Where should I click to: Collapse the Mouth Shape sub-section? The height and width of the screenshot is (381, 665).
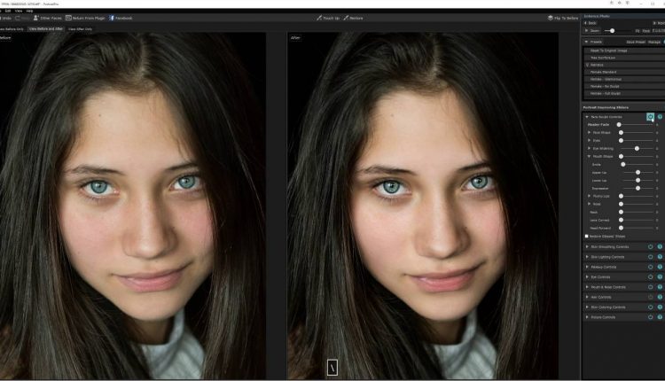click(589, 156)
